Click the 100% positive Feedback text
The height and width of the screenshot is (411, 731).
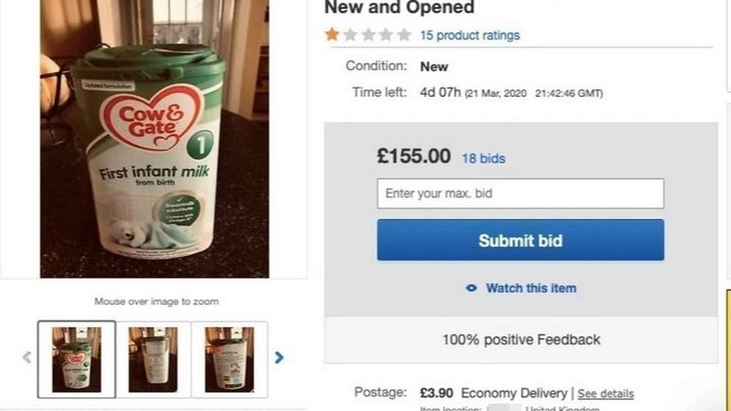(x=521, y=340)
